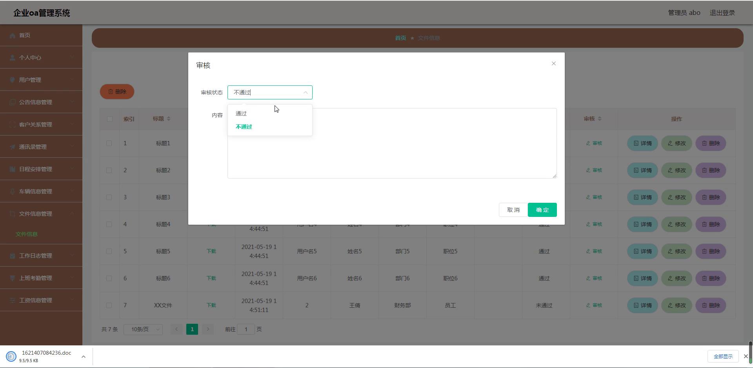Click the user icon beside 个人中心

coord(13,58)
